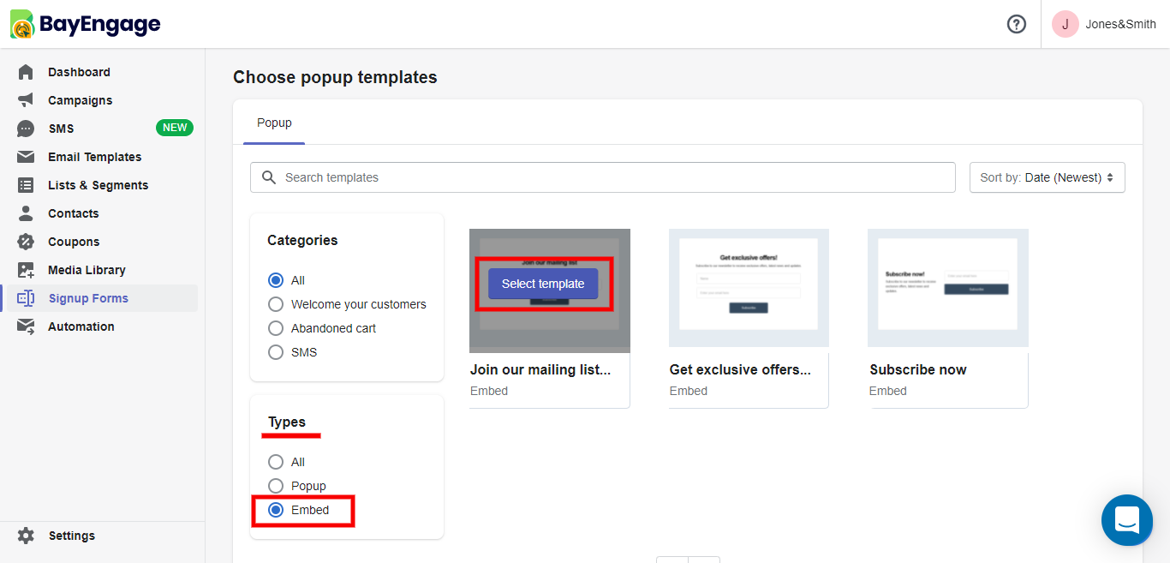1170x563 pixels.
Task: Open the Get exclusive offers thumbnail
Action: (749, 288)
